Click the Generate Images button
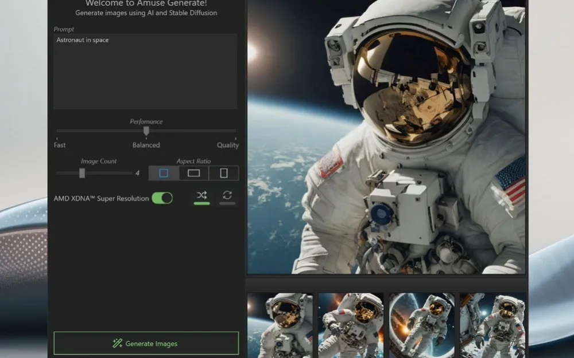This screenshot has width=574, height=358. 146,343
